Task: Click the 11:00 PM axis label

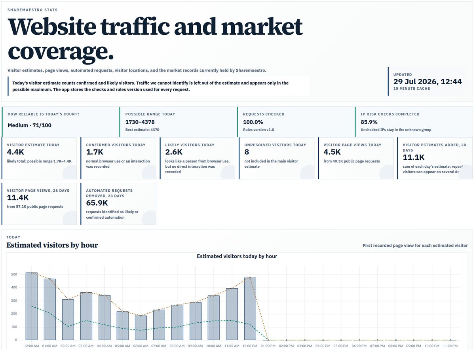Action: (450, 346)
